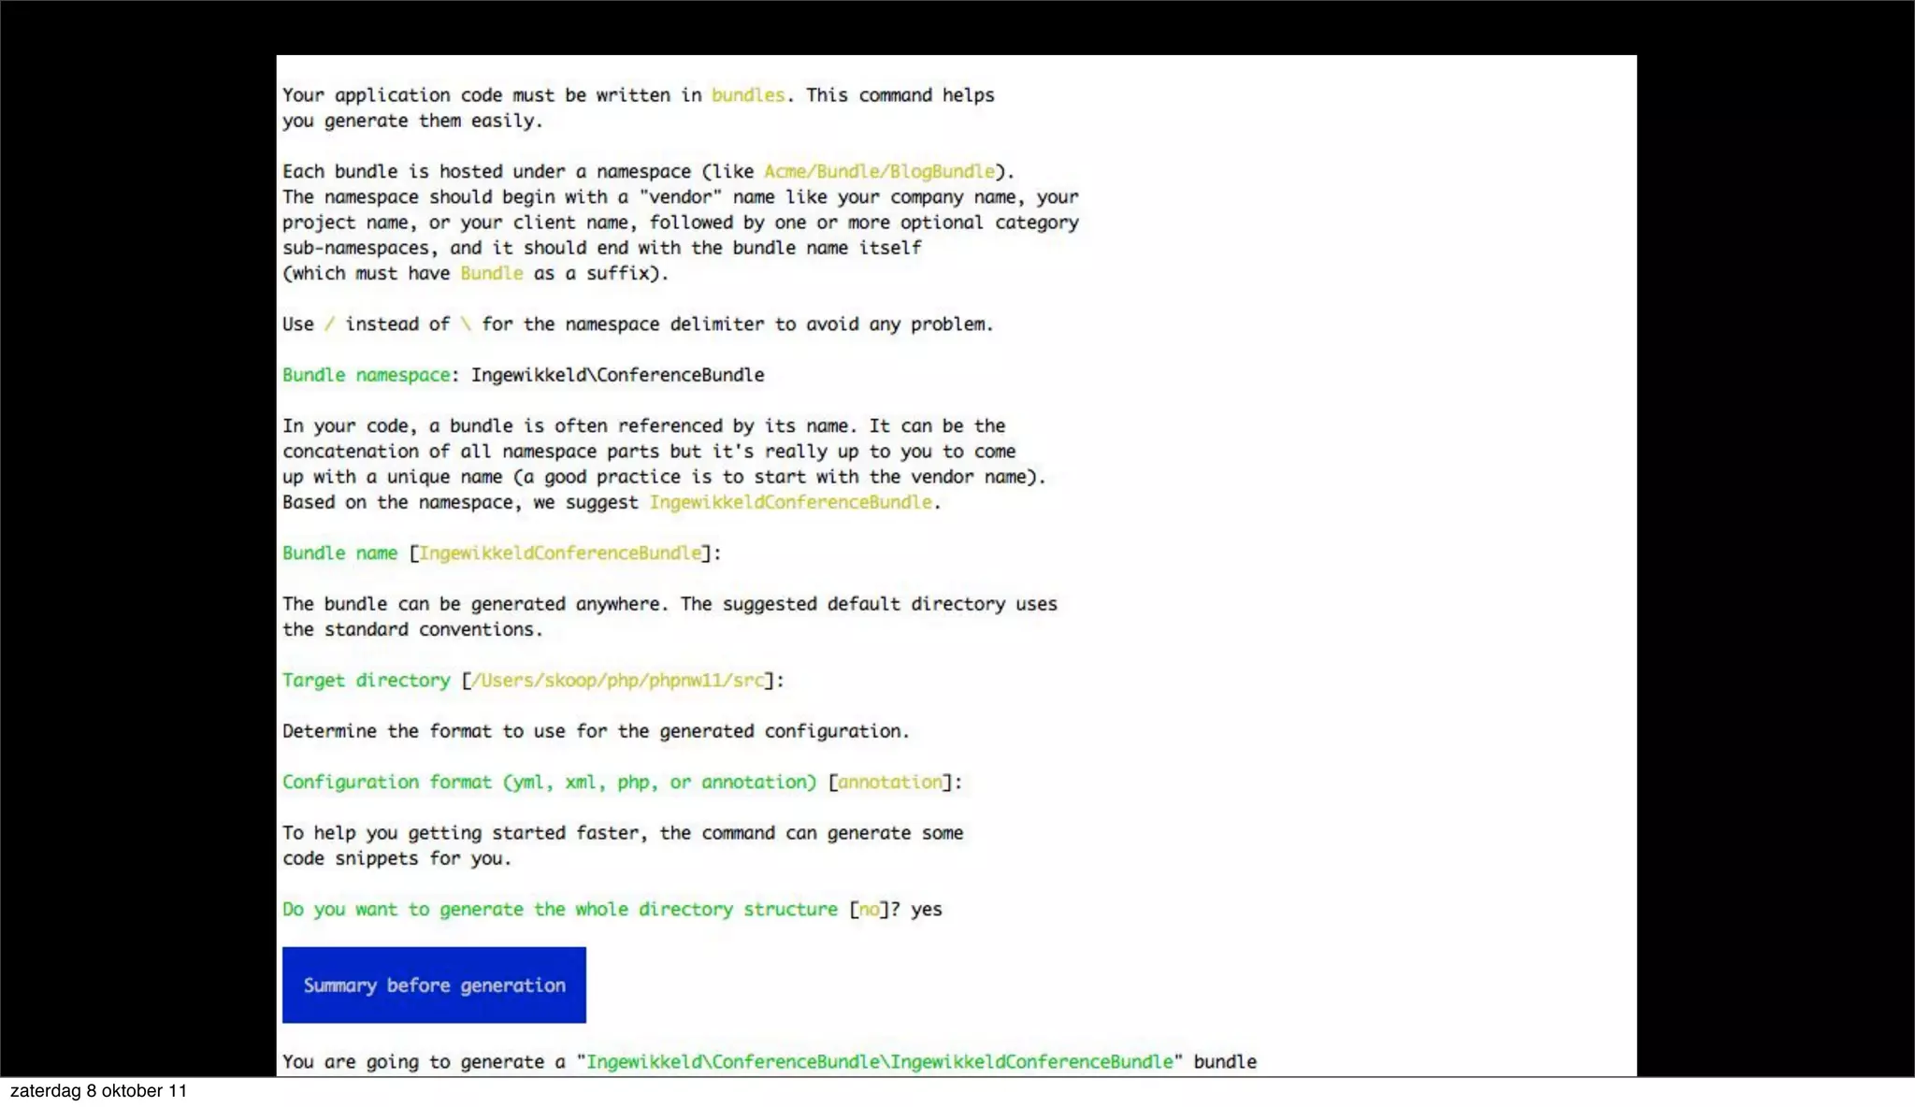Screen dimensions: 1915x1107
Task: Click the green 'Bundle namespace' prompt label
Action: pos(366,375)
